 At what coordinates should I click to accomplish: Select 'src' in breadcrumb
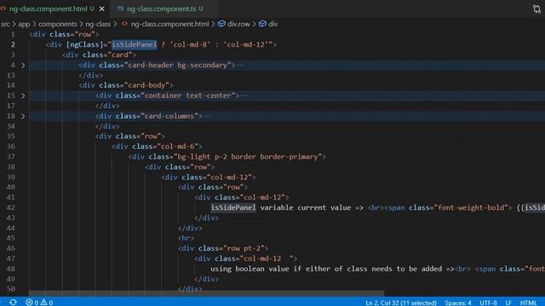5,24
